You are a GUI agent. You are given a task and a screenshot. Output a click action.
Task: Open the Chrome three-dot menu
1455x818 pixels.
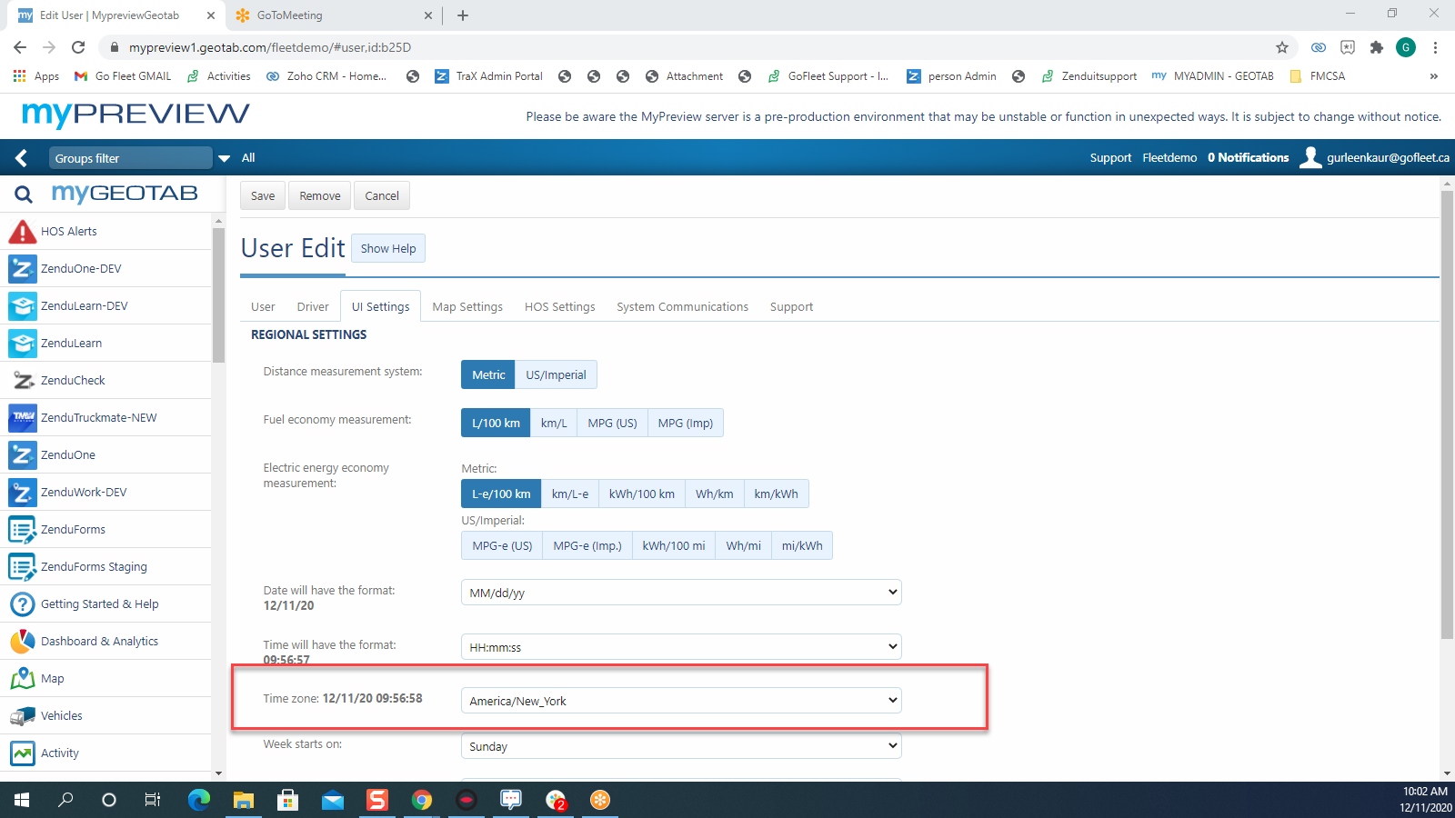[1435, 47]
